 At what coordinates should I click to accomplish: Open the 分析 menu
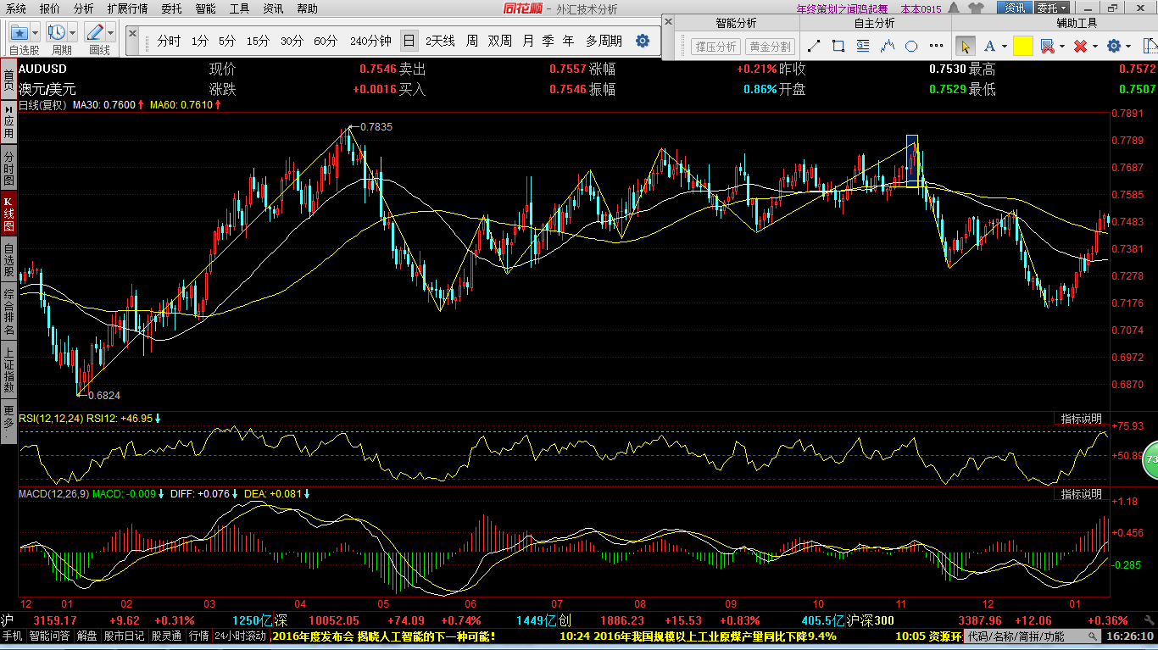pos(83,8)
